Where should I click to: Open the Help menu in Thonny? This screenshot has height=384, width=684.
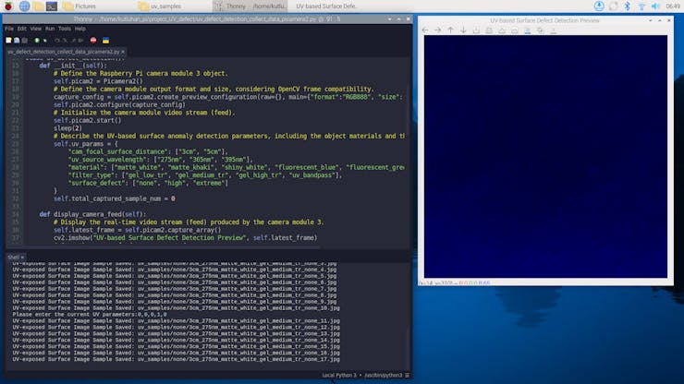[80, 29]
